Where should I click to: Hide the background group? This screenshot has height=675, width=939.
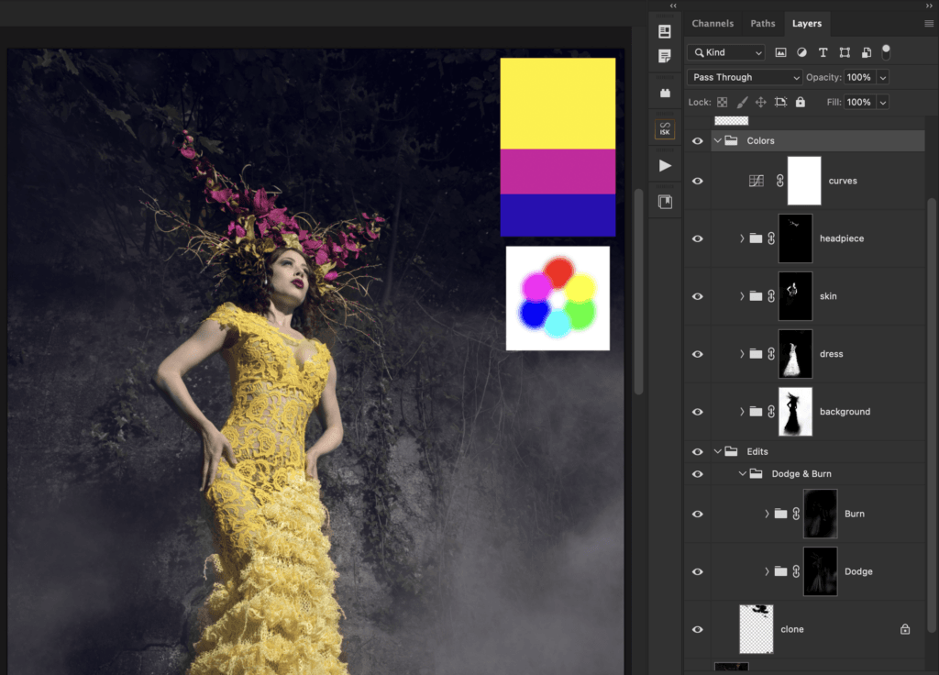698,412
